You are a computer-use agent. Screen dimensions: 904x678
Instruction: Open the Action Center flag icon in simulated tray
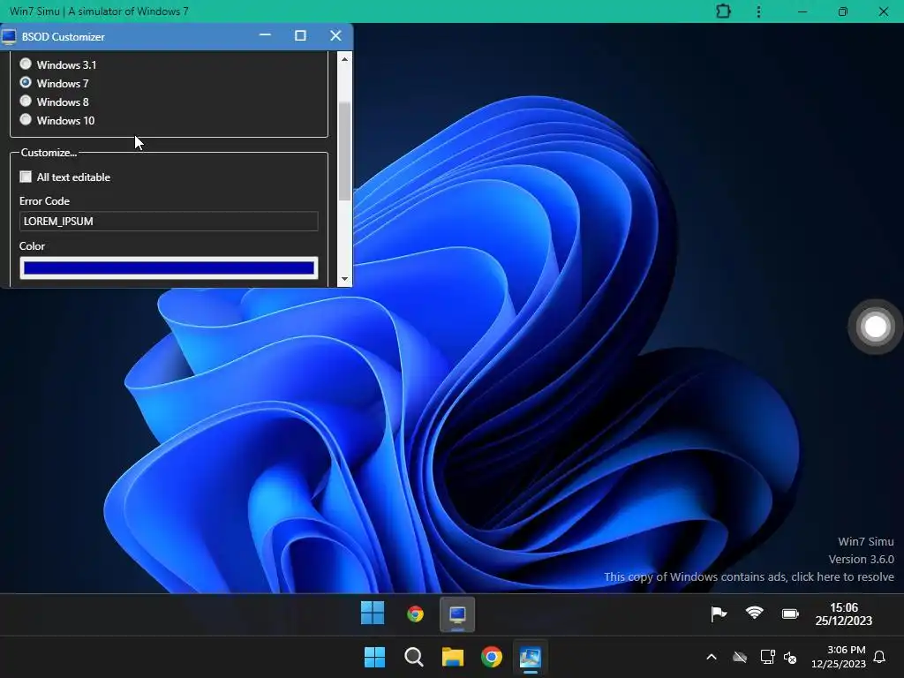coord(719,614)
